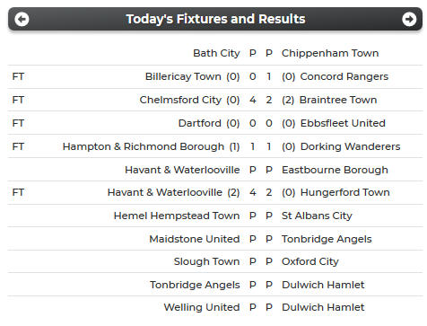Select Dartford team name

(x=200, y=123)
